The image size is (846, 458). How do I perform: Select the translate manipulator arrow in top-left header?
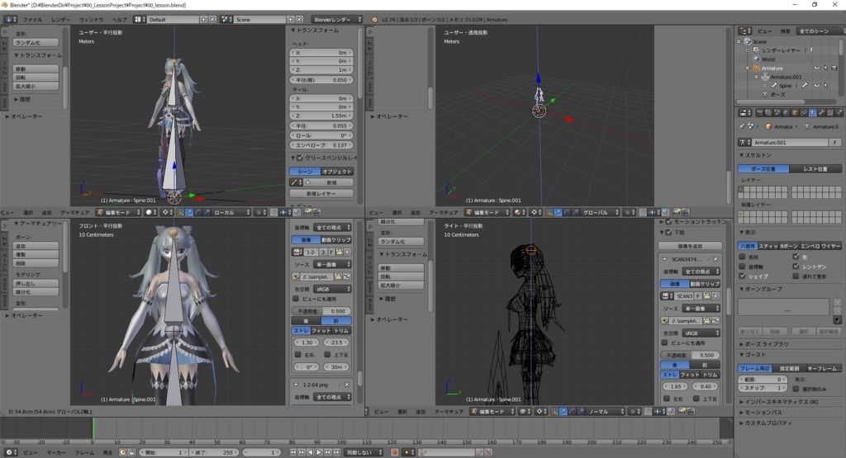(x=189, y=212)
